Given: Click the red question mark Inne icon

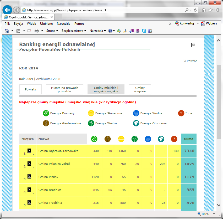Looking at the screenshot, I should 181,113.
